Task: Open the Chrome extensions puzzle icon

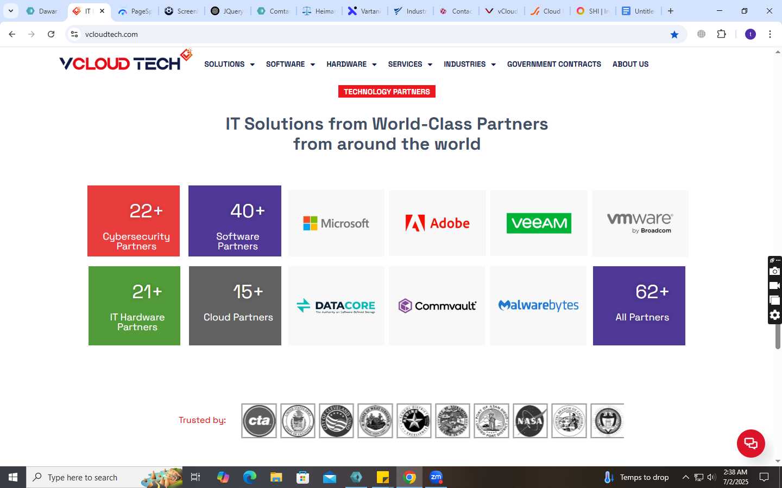Action: (x=721, y=34)
